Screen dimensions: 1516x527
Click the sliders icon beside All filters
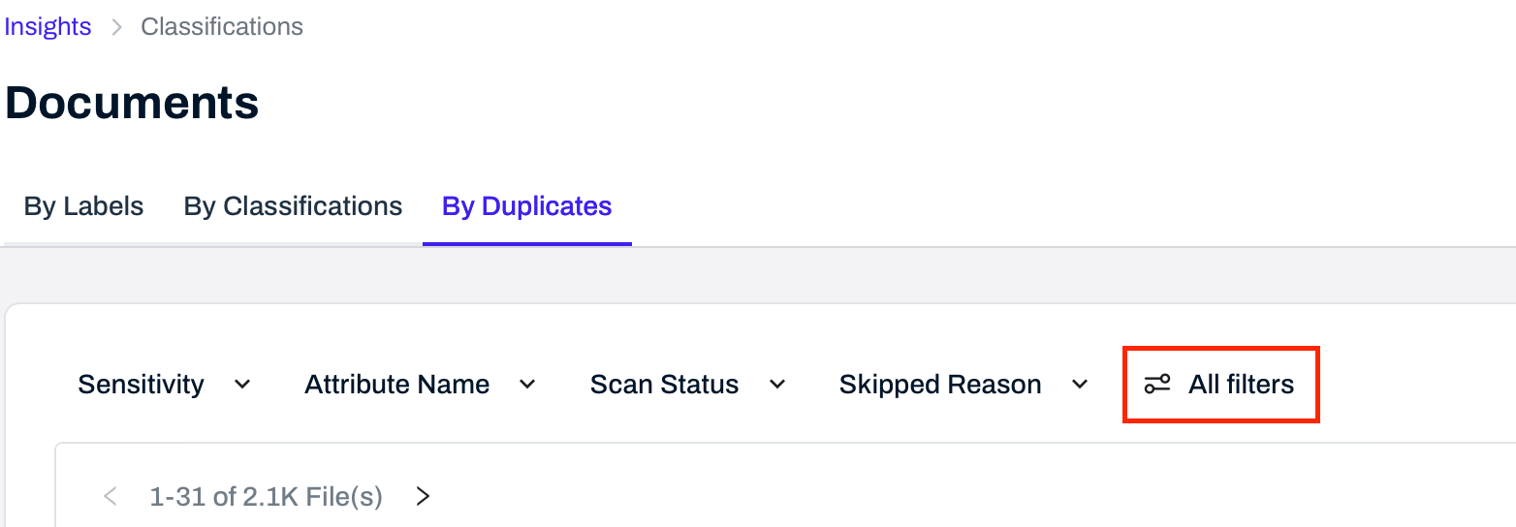[1157, 385]
